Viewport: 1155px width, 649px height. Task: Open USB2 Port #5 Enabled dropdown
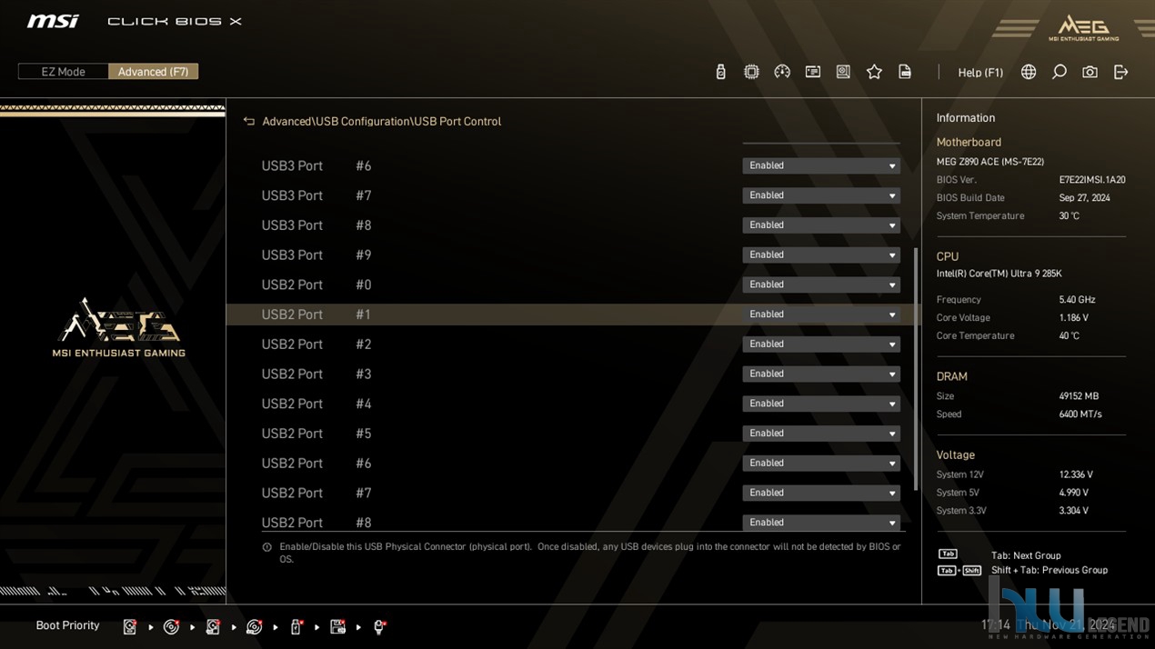click(821, 434)
